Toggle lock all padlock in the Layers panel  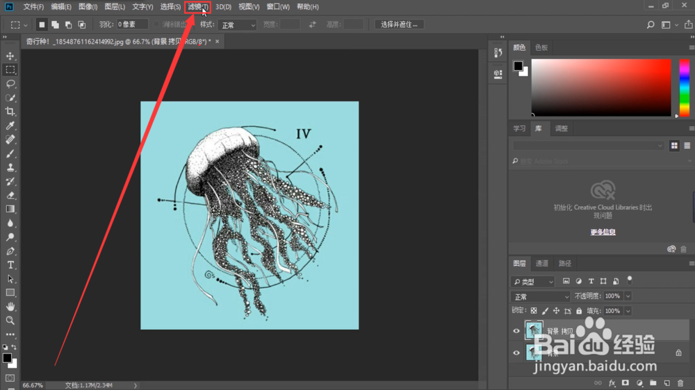tap(579, 311)
